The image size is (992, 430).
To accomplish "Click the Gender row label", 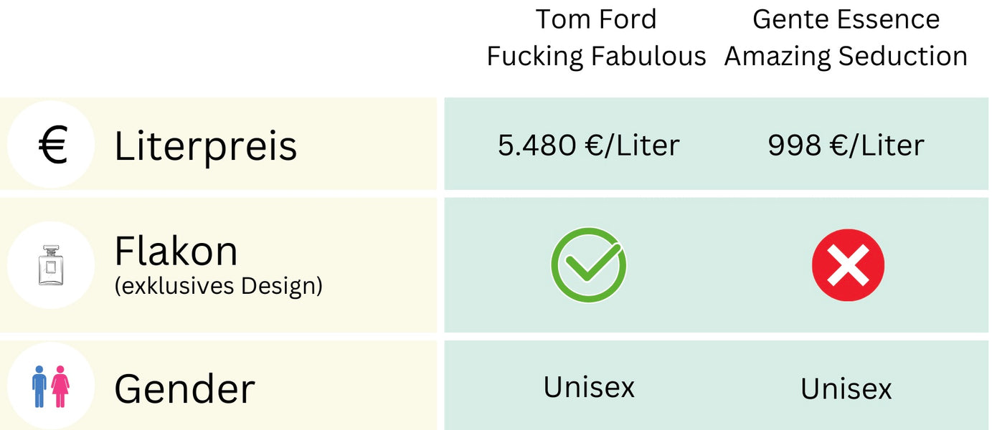I will pos(184,388).
